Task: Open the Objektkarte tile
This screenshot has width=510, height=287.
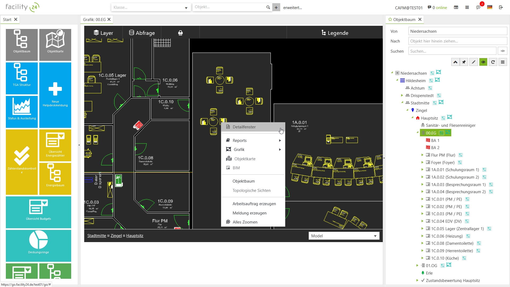Action: [55, 44]
